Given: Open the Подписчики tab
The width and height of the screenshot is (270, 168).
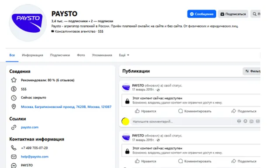Looking at the screenshot, I should point(60,55).
